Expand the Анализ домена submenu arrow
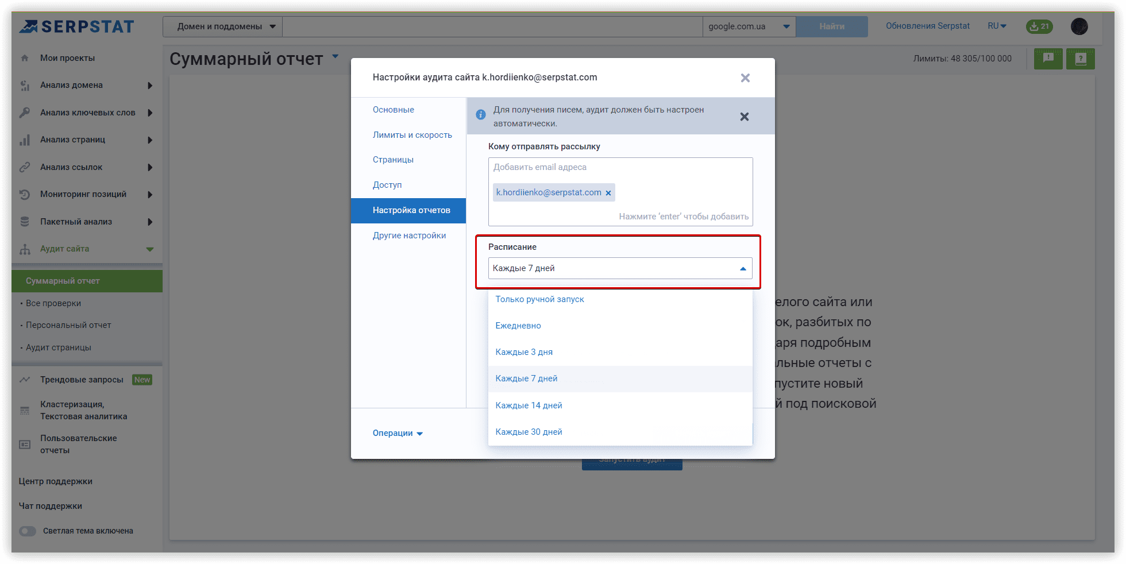The height and width of the screenshot is (564, 1126). click(150, 86)
